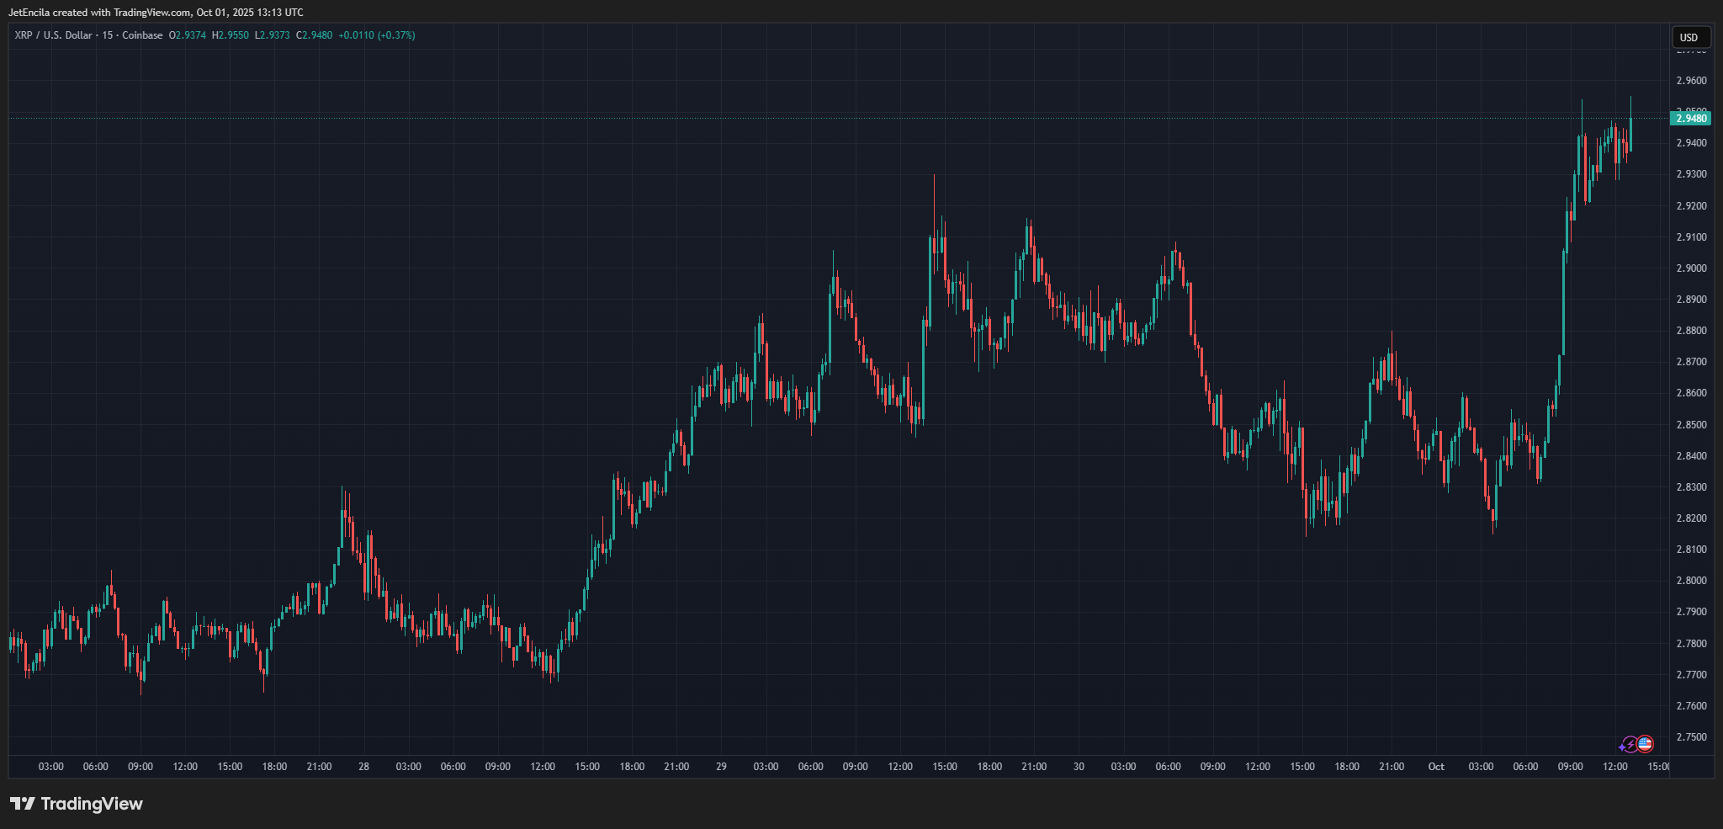Click the 30 date label on time axis

1079,767
